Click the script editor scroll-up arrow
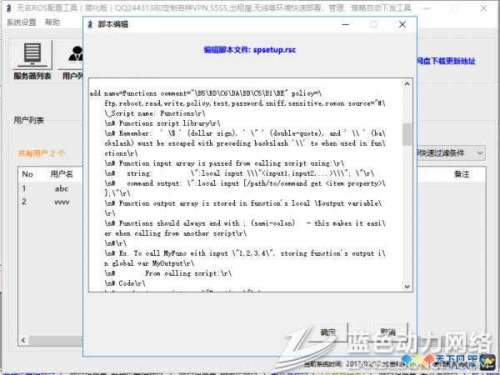Viewport: 500px width, 375px height. pos(407,84)
